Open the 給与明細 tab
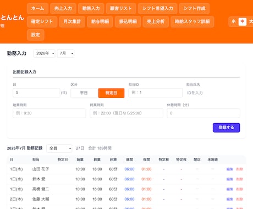 tap(100, 21)
